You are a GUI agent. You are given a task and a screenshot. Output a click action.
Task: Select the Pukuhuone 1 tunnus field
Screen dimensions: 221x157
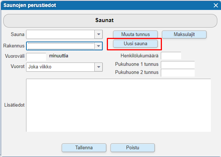coord(178,65)
